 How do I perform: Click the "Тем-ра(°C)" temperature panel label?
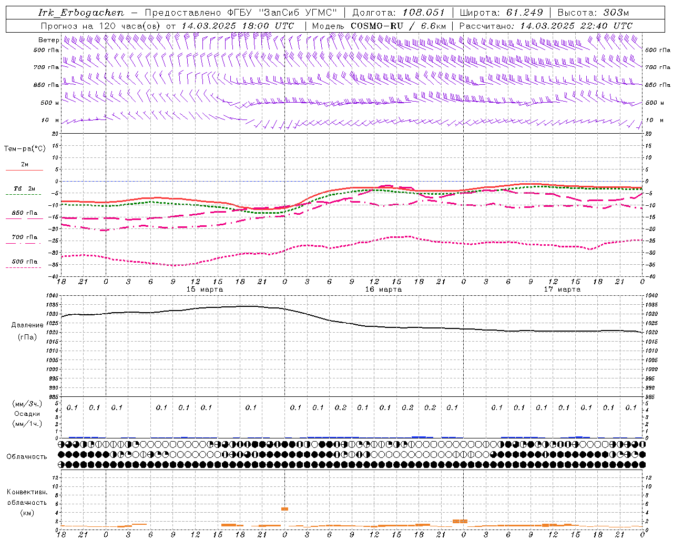click(x=25, y=149)
